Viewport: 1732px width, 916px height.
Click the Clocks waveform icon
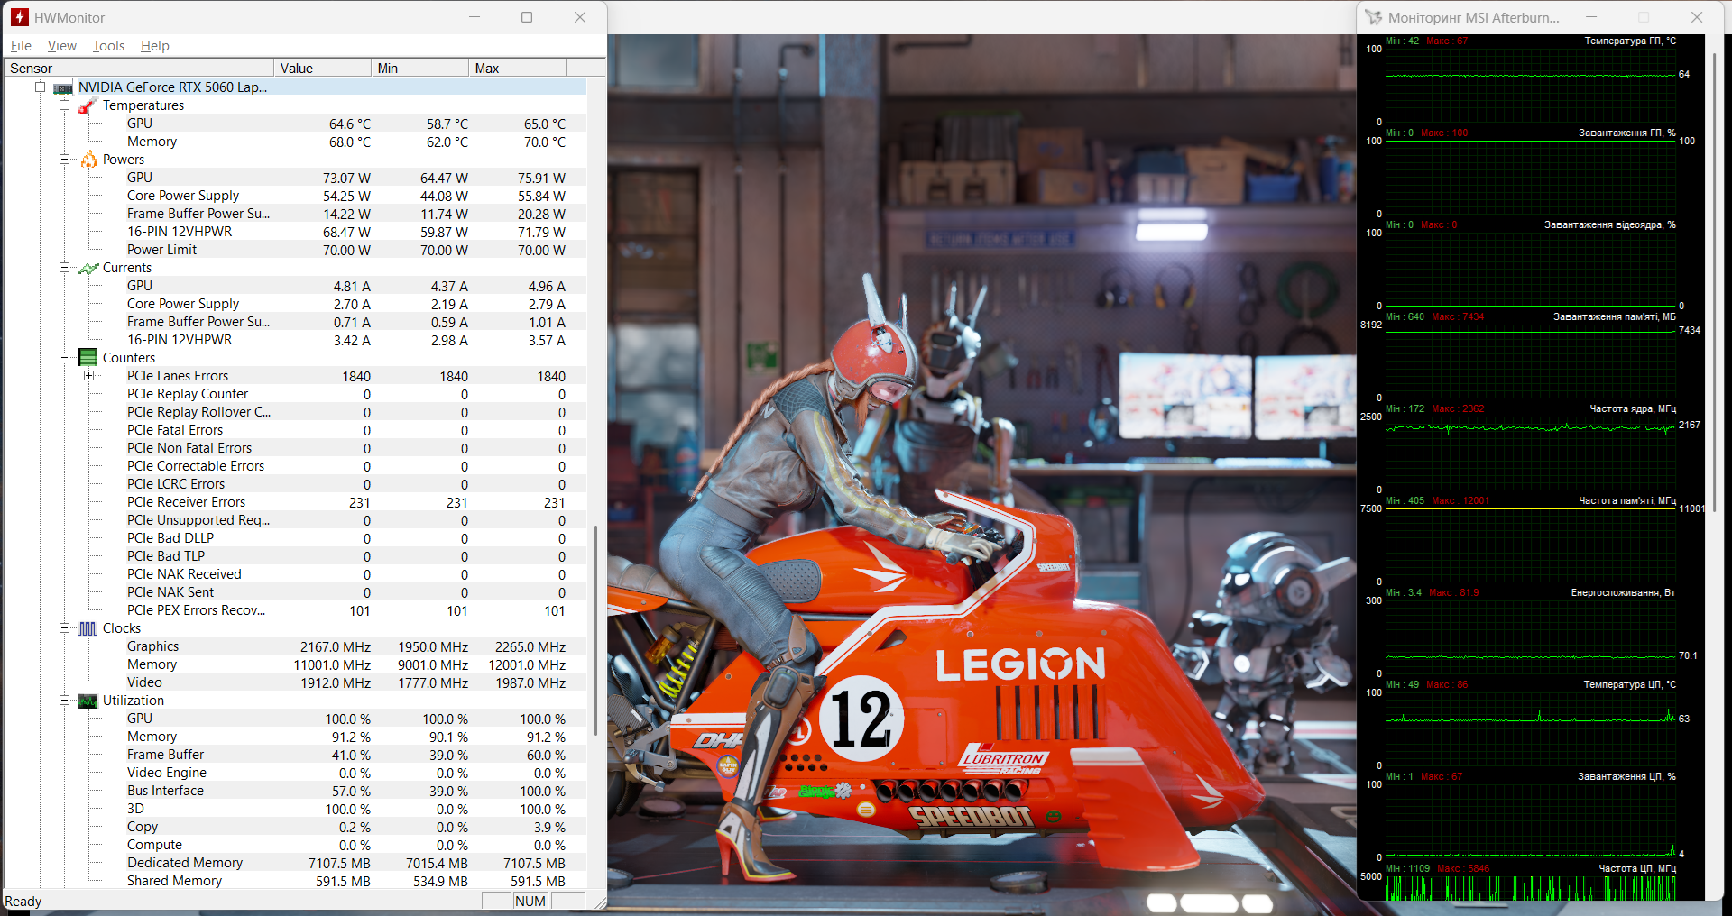coord(88,628)
